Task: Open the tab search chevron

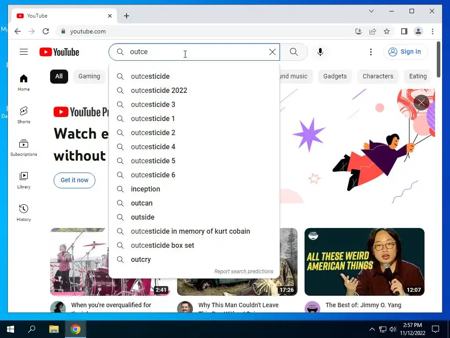Action: click(371, 11)
